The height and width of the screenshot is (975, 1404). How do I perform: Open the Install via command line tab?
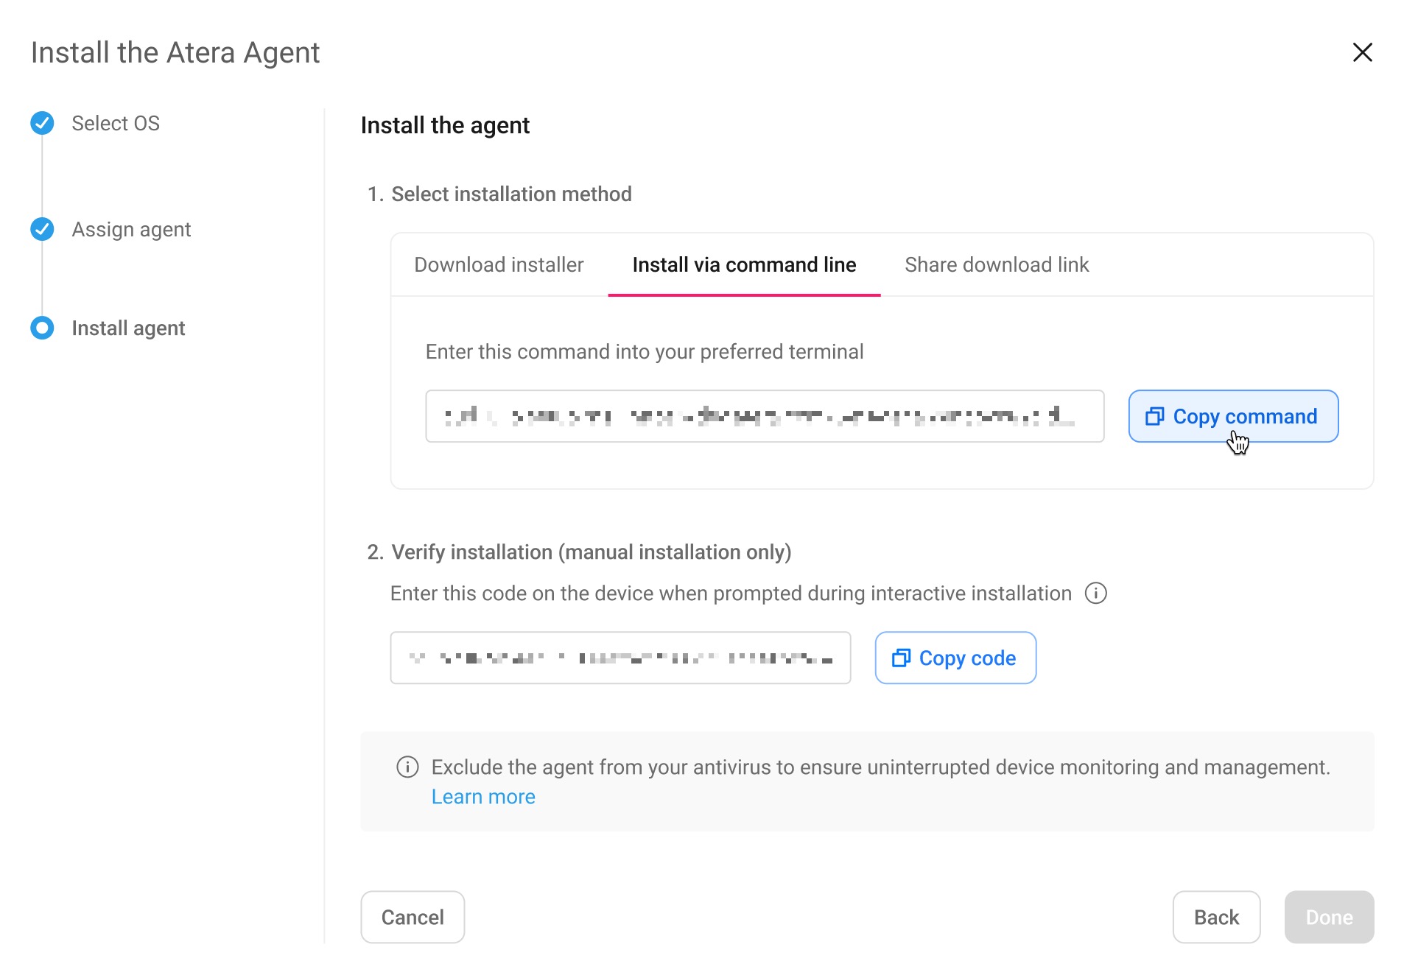click(x=743, y=264)
